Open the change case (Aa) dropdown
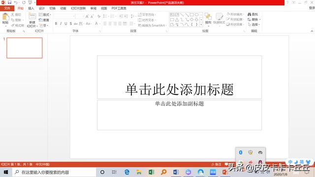Viewport: 315px width, 177px height. click(x=88, y=24)
